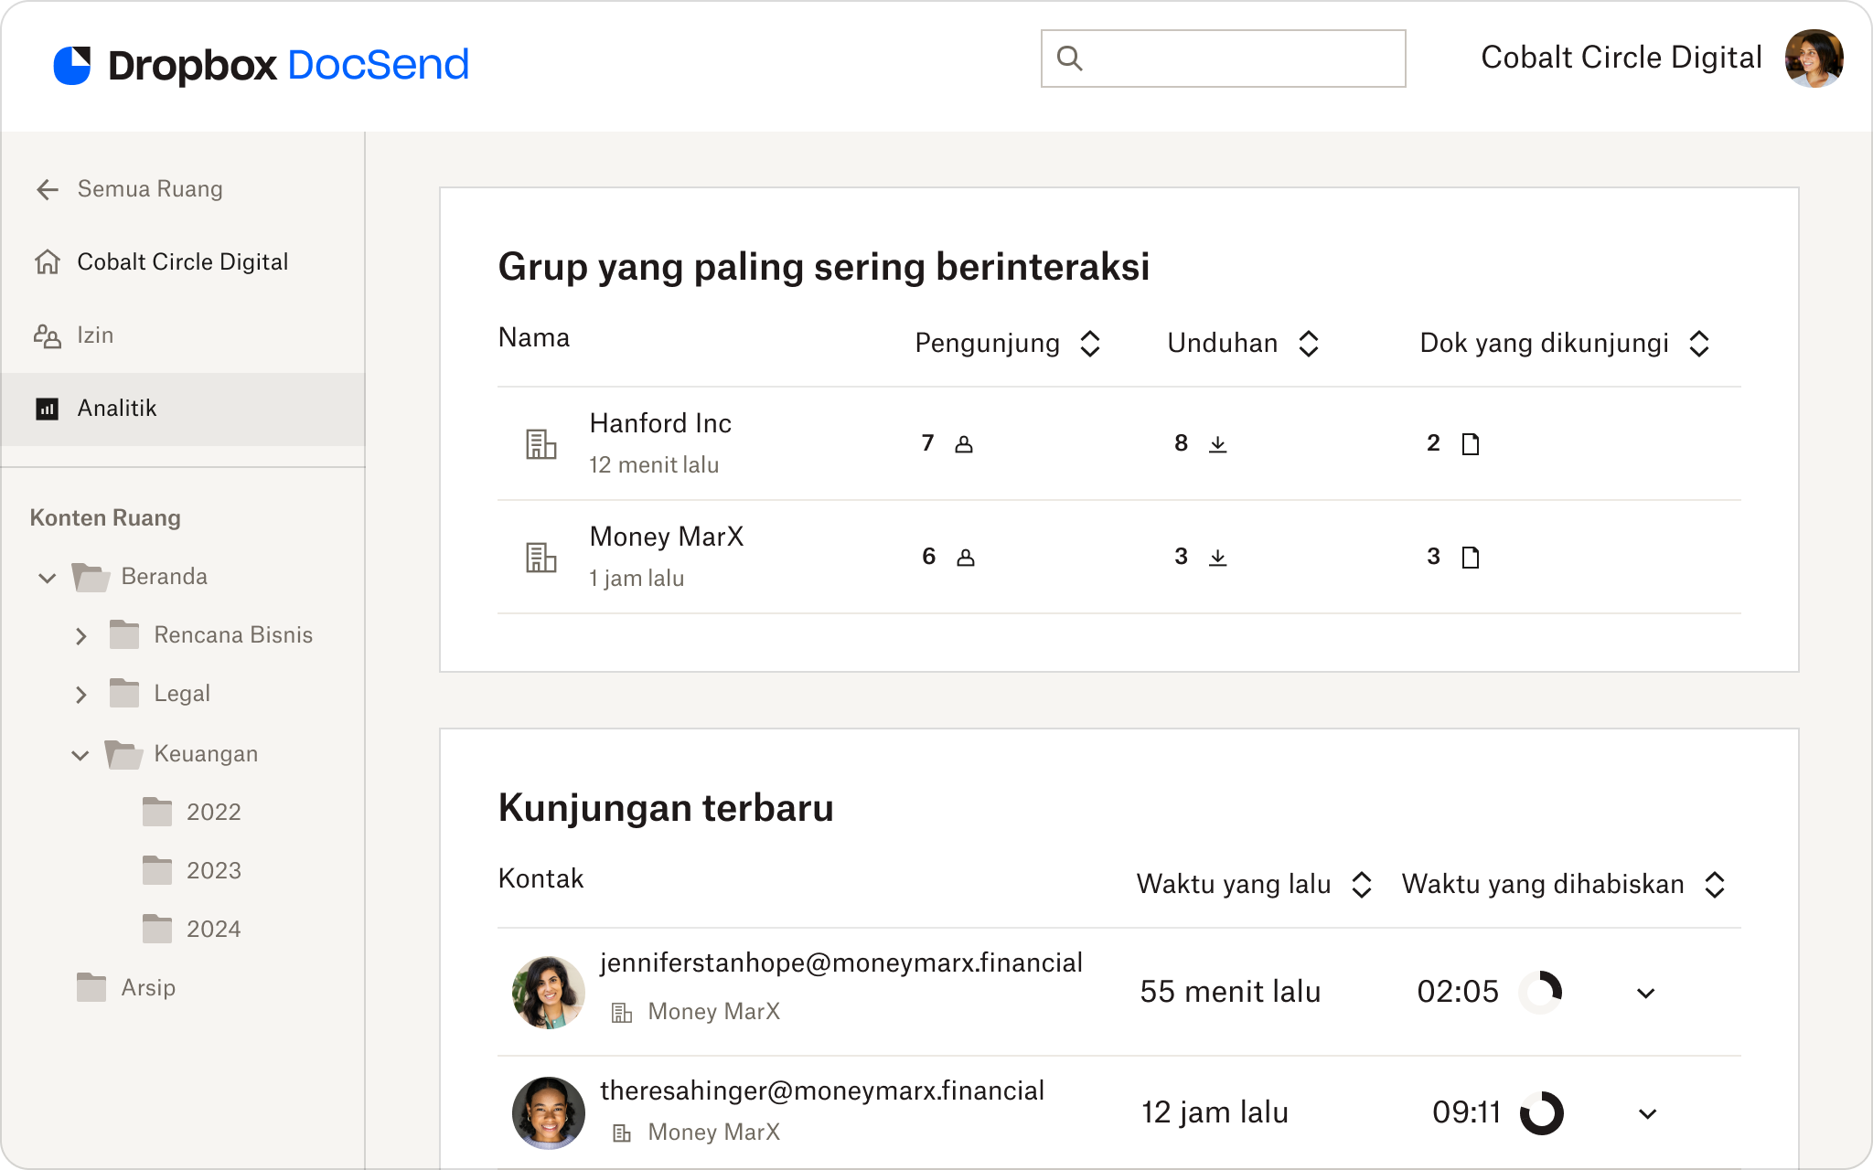Viewport: 1873px width, 1170px height.
Task: Click theresahinger contact avatar photo
Action: (549, 1113)
